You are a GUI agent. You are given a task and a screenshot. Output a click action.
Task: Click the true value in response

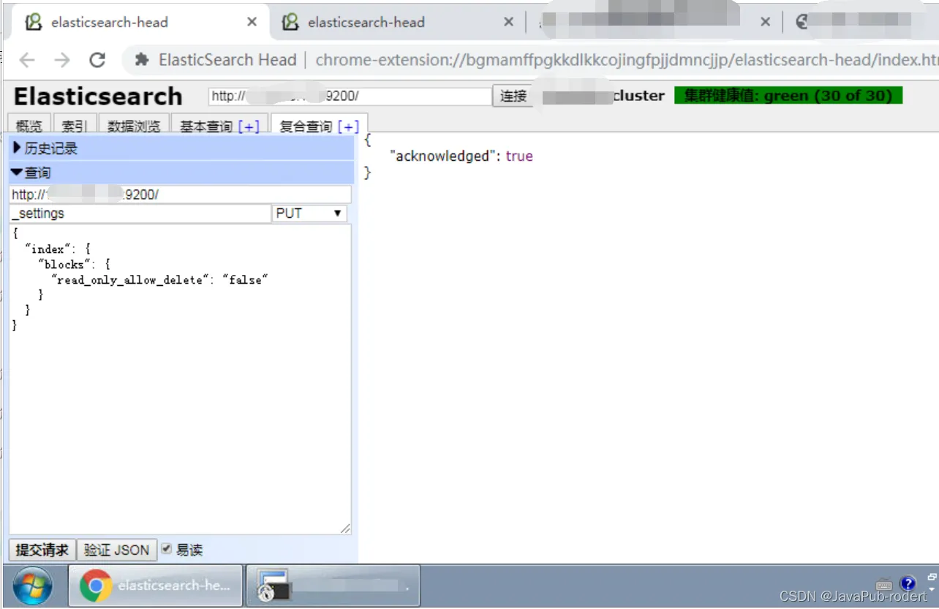519,156
